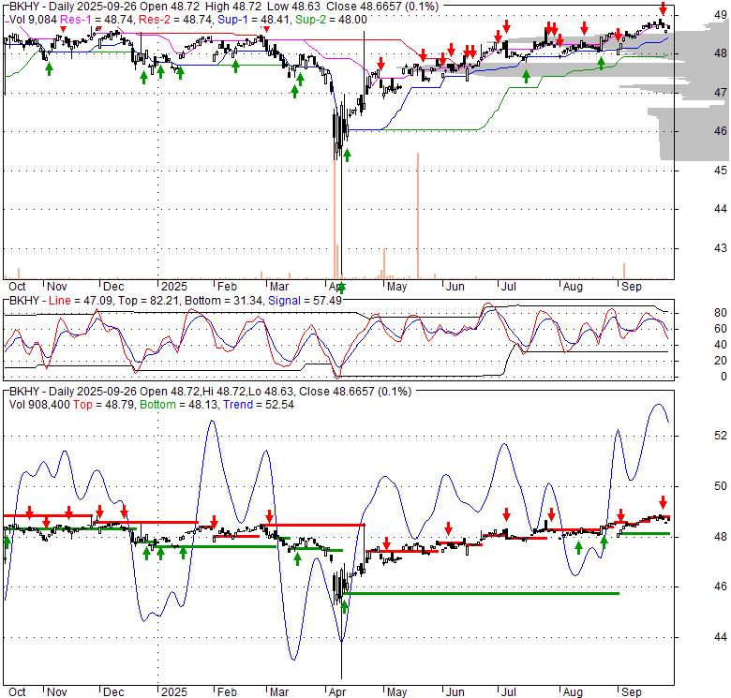
Task: Click the 49 price label on the top chart axis
Action: (721, 15)
